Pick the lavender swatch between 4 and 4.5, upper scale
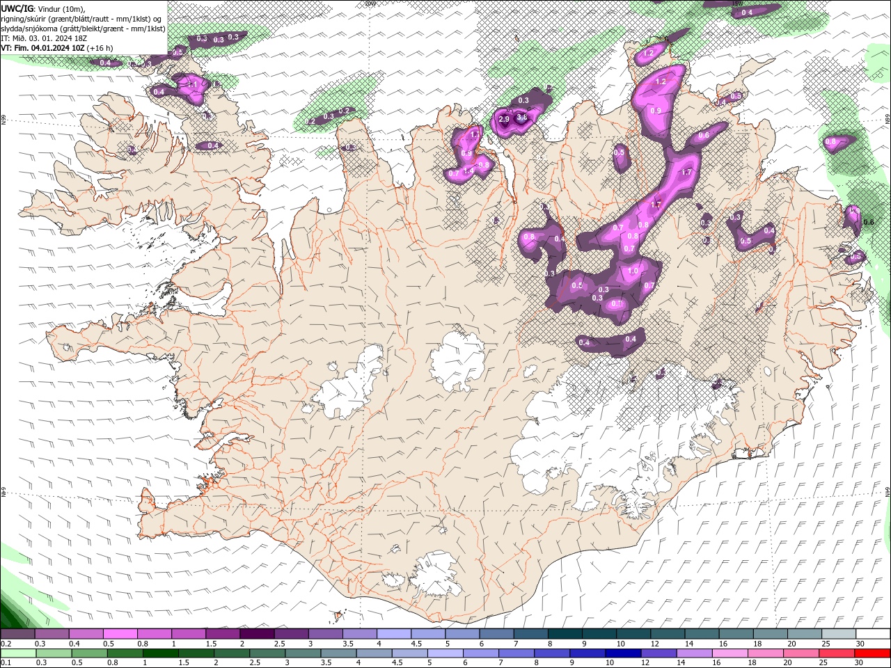 [394, 633]
